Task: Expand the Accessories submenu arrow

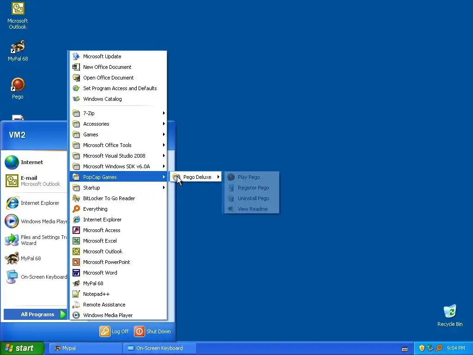Action: coord(164,124)
